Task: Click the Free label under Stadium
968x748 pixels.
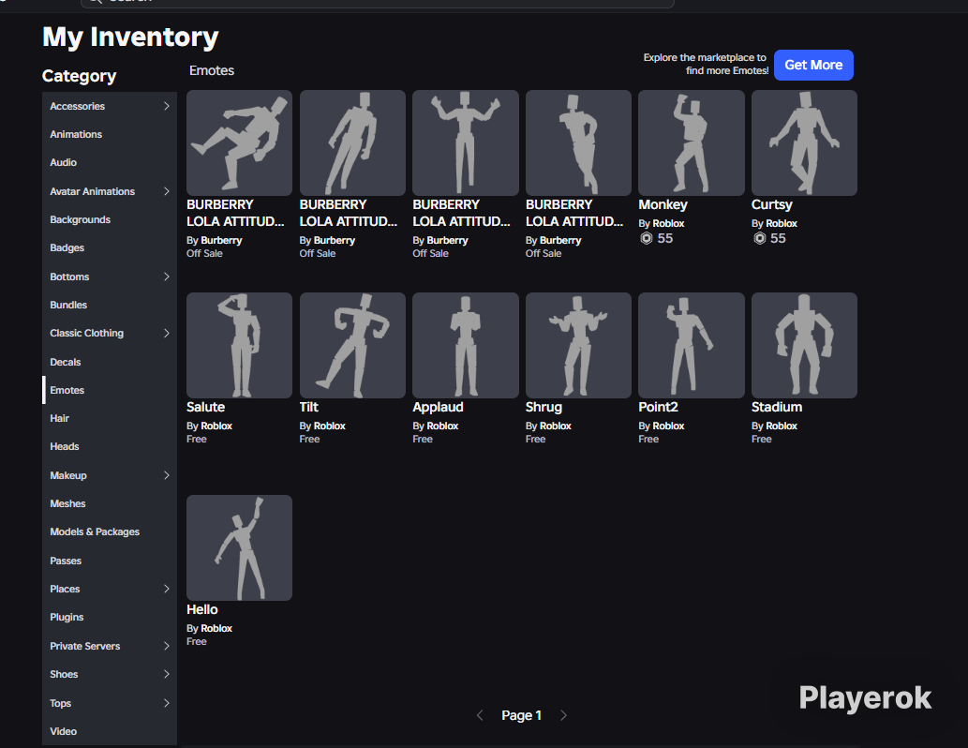Action: pos(761,440)
